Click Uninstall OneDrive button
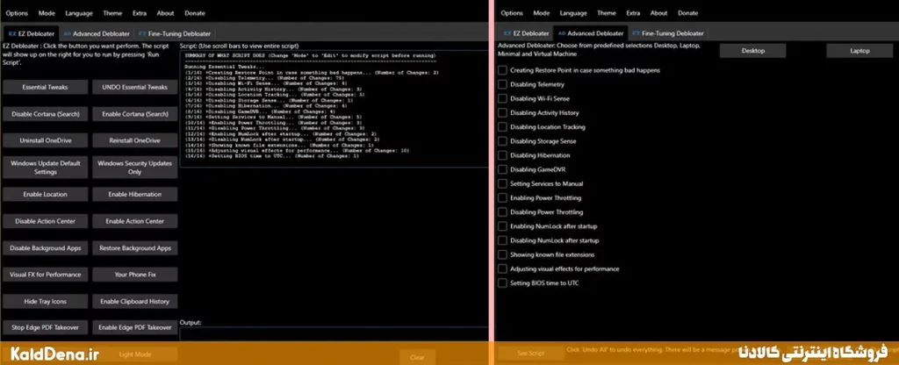The image size is (899, 365). 46,140
